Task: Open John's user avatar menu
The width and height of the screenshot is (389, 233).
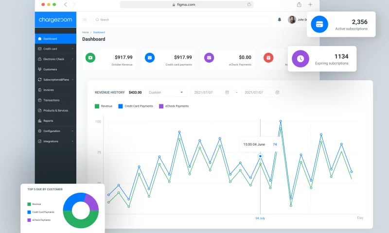Action: tap(292, 19)
